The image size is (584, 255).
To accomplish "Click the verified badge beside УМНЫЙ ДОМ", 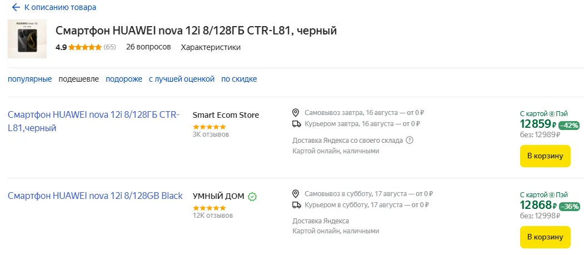I will coord(252,196).
